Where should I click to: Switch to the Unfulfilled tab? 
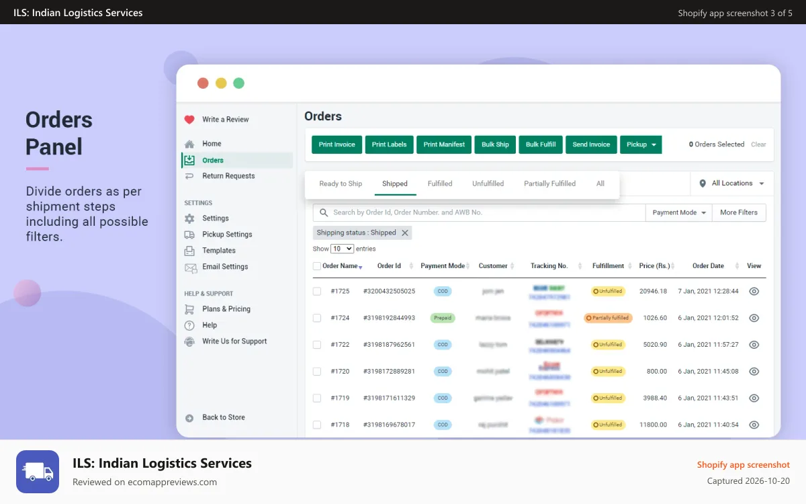point(488,183)
